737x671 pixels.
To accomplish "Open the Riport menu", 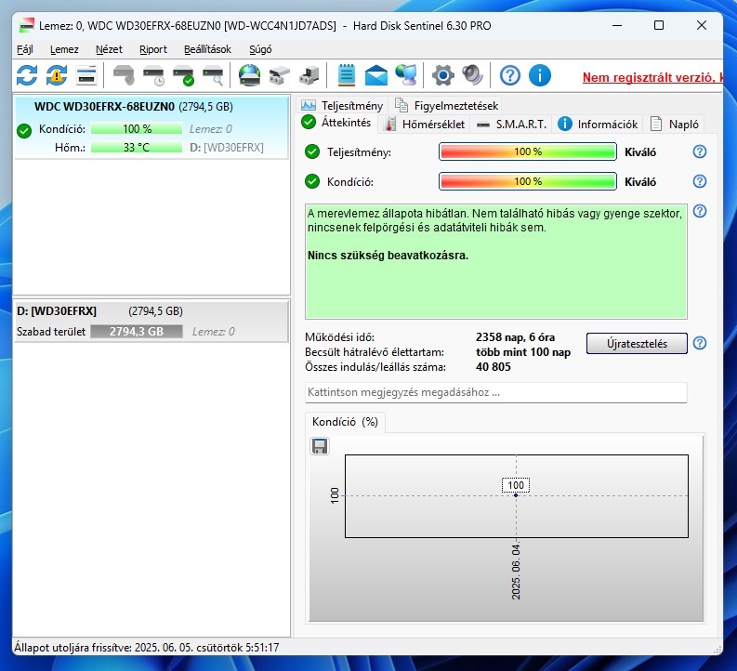I will coord(153,49).
